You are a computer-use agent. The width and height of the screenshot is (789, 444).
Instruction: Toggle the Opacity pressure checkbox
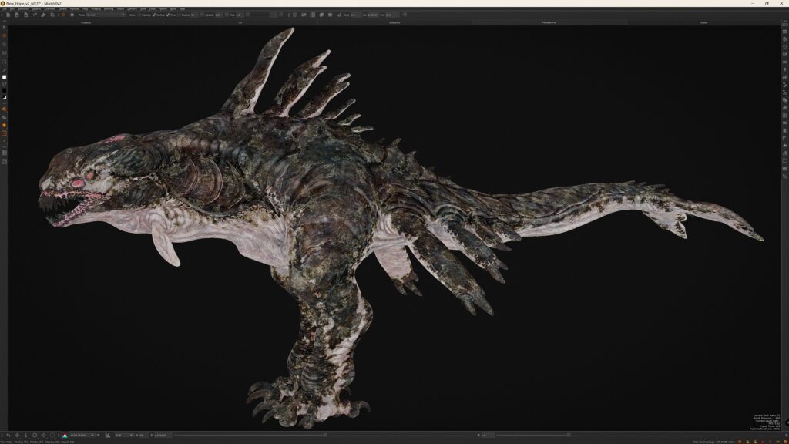click(153, 15)
